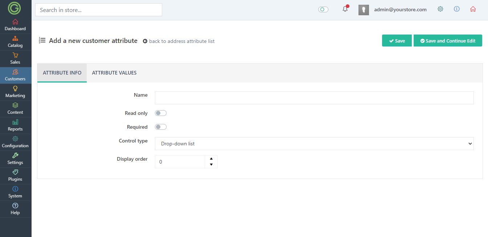The height and width of the screenshot is (237, 488).
Task: Decrease Display order with down arrow
Action: click(211, 165)
